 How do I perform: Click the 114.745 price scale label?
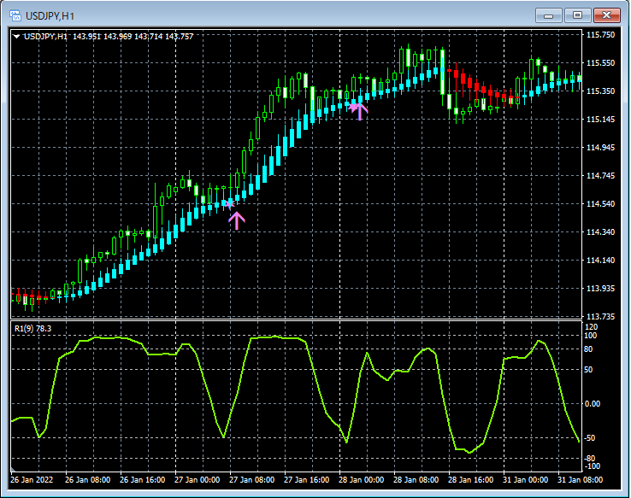click(600, 176)
